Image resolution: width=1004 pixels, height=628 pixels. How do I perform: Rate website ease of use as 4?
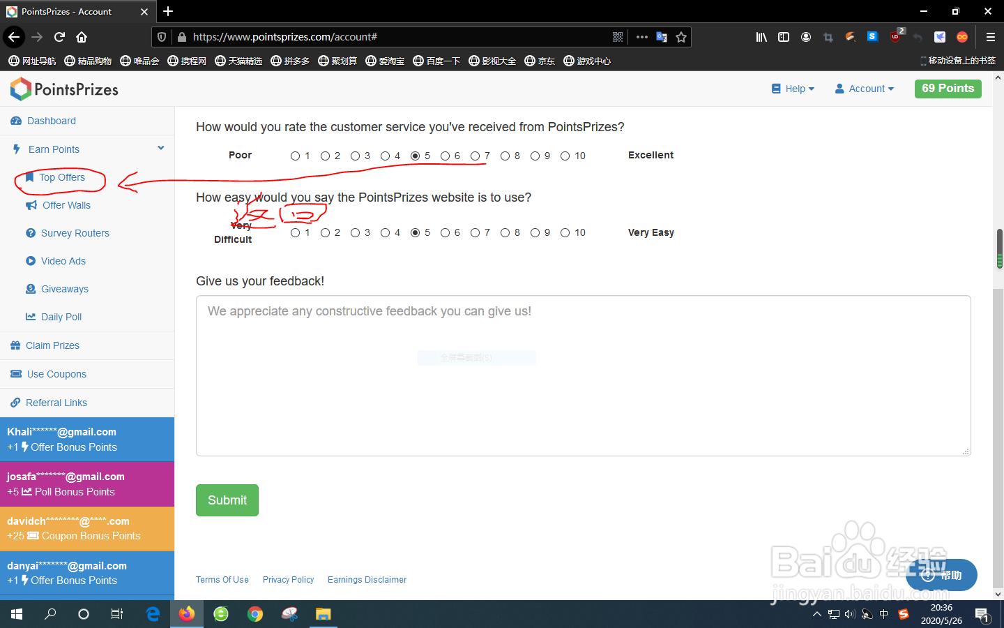click(x=385, y=232)
